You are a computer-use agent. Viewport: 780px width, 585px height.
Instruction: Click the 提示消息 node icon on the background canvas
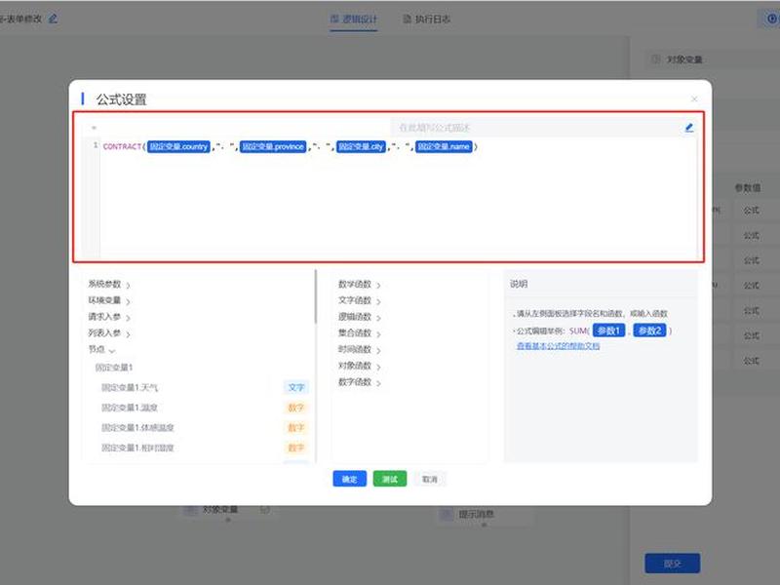click(x=447, y=514)
